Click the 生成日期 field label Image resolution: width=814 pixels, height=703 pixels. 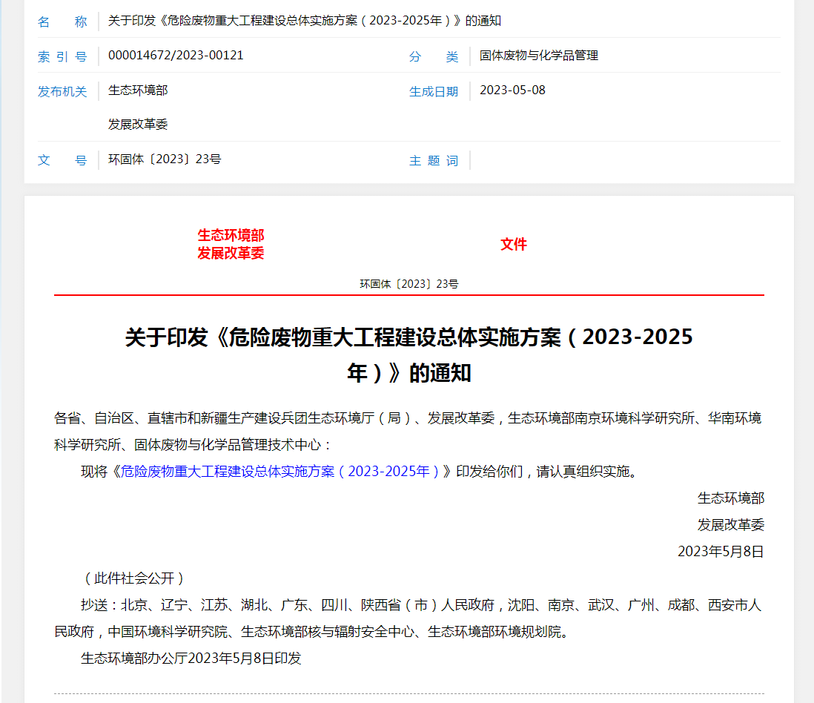[x=434, y=92]
